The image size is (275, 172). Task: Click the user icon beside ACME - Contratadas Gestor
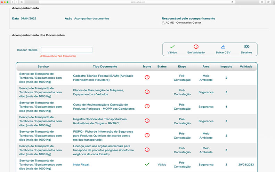[x=163, y=23]
